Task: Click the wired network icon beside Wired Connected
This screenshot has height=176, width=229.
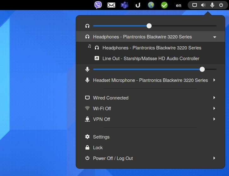Action: coord(87,98)
